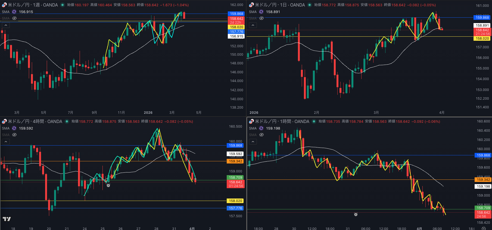Click the SMA 158.891 label on daily chart
Image resolution: width=492 pixels, height=230 pixels.
point(273,12)
